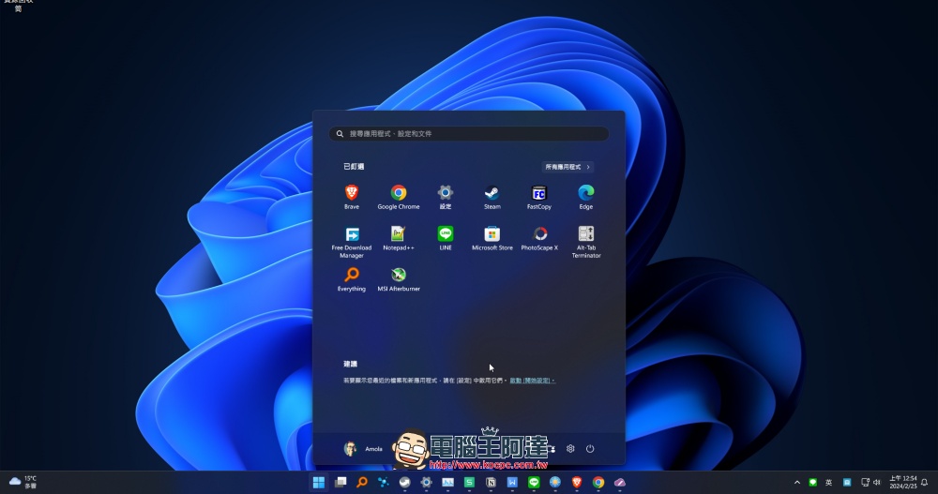The height and width of the screenshot is (494, 938).
Task: Follow the link to Start settings (啟動 [開始設定])
Action: coord(533,381)
